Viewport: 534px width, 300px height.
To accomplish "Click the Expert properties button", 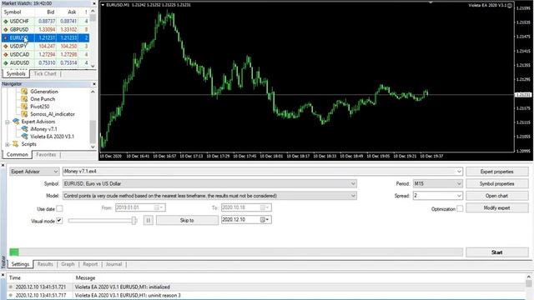I will (497, 172).
